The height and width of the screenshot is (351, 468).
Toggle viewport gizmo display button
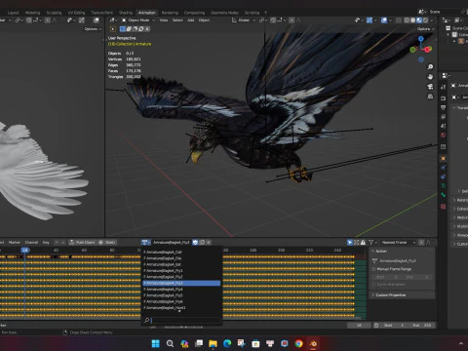tap(370, 20)
